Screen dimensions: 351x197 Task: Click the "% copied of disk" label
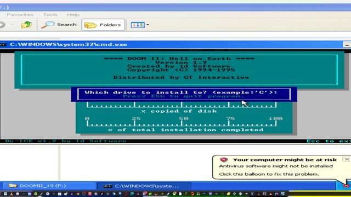click(x=179, y=111)
